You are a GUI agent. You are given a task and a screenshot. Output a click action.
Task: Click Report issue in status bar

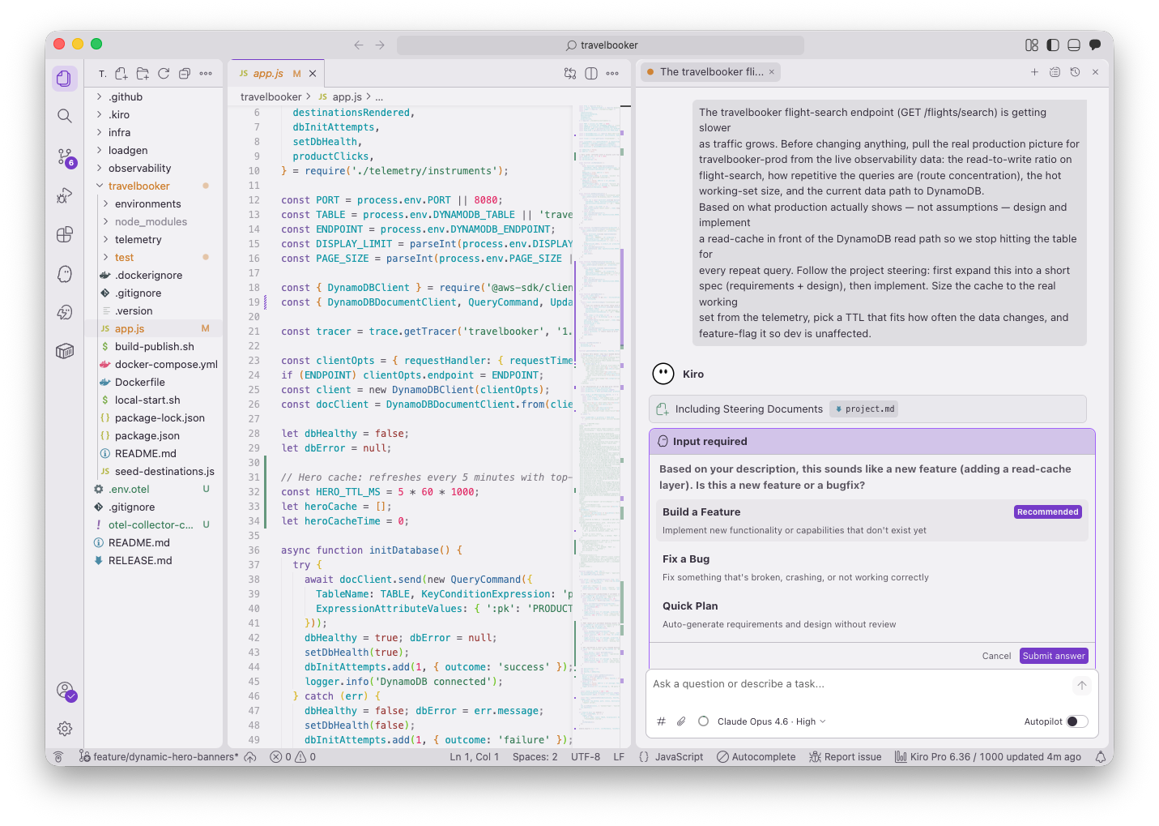coord(846,757)
